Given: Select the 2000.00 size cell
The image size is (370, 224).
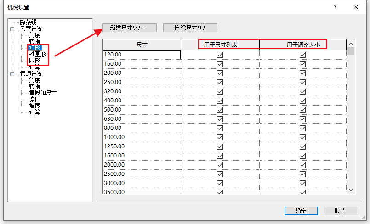Looking at the screenshot, I should pyautogui.click(x=142, y=165).
